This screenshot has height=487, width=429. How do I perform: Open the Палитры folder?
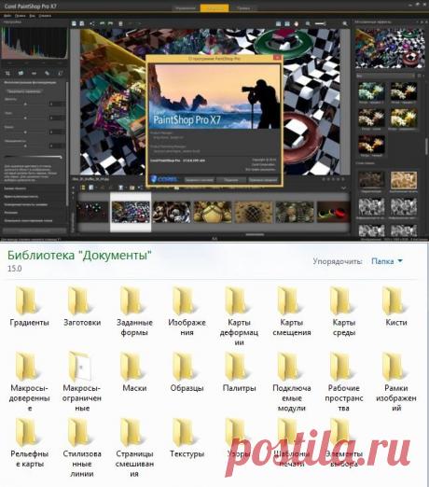(x=239, y=372)
